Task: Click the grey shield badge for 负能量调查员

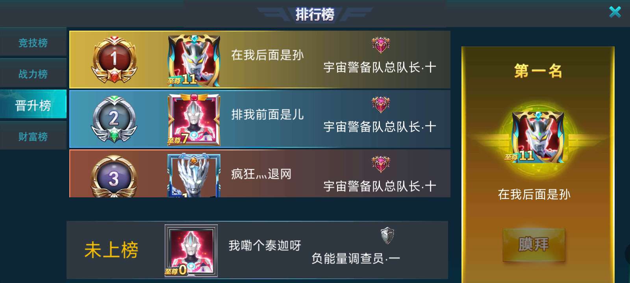Action: pos(387,235)
